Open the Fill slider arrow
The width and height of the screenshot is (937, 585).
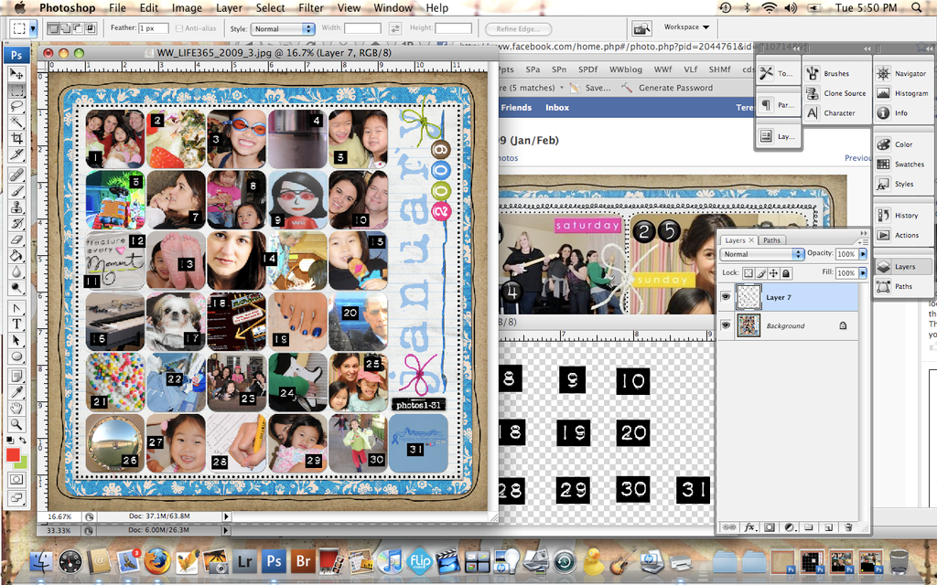863,272
